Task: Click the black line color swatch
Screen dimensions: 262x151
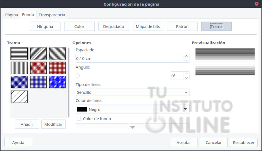Action: (82, 109)
